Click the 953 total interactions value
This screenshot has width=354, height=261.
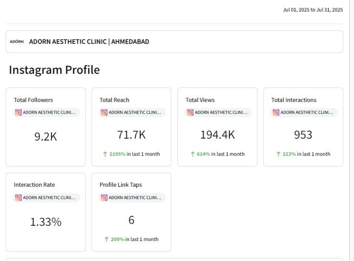pos(303,135)
